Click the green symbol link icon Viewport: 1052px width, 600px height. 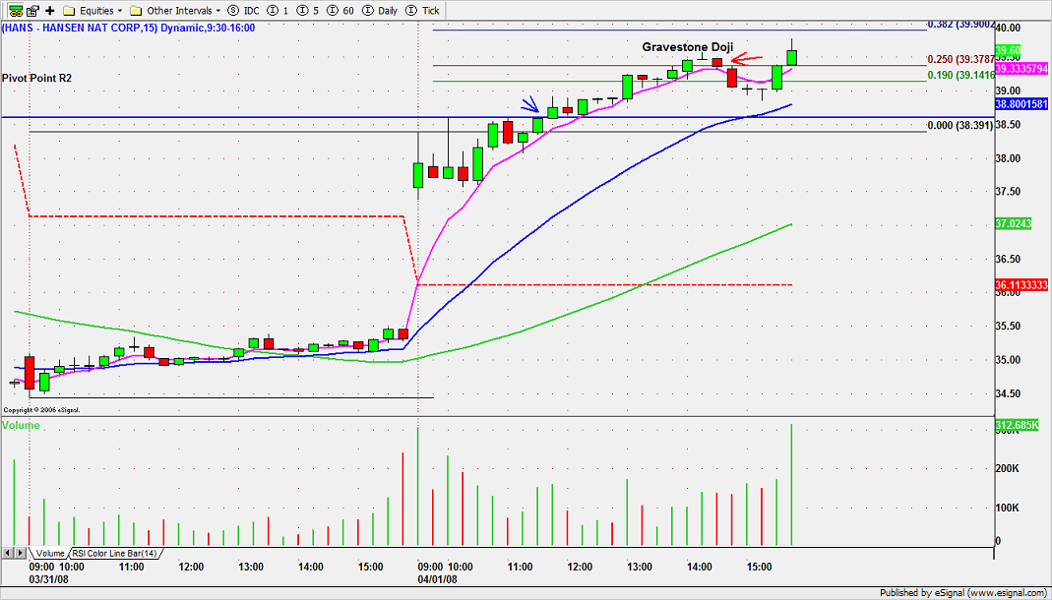coord(14,11)
